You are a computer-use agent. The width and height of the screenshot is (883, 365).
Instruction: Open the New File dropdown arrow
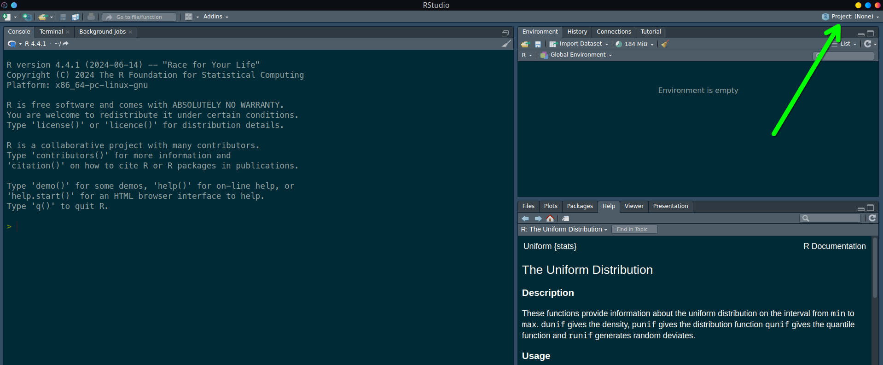tap(15, 17)
